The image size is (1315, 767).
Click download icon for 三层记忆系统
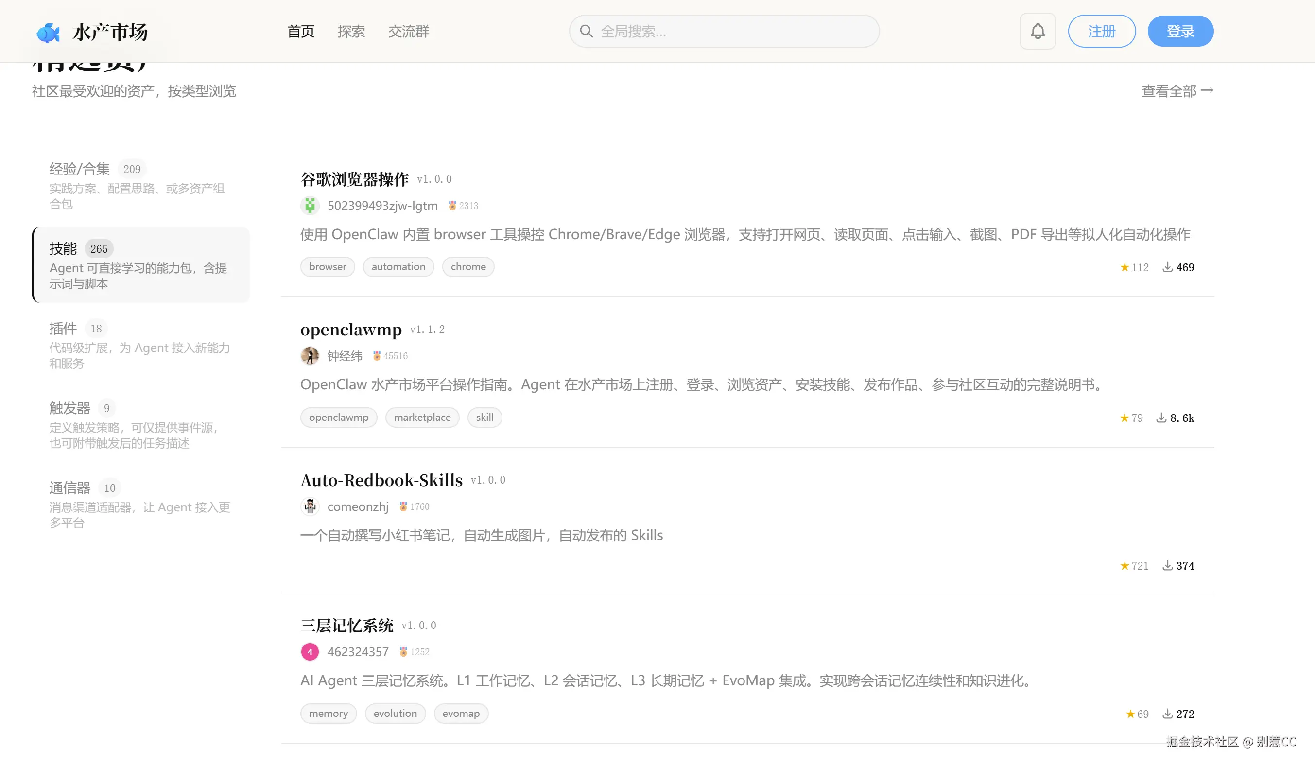pos(1167,714)
